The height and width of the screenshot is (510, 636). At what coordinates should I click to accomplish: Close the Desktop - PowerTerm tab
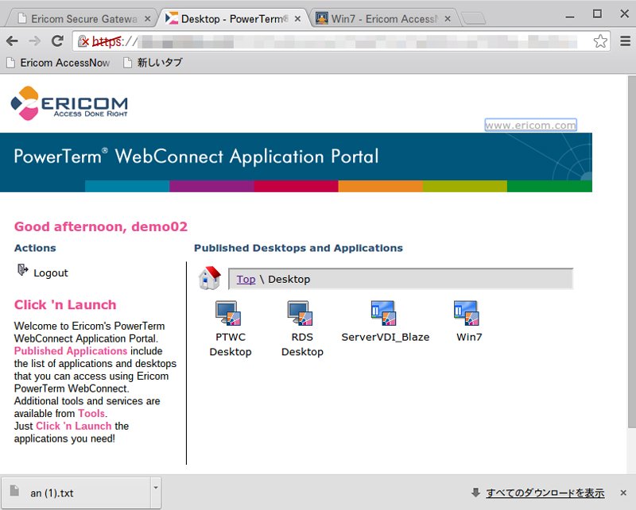pyautogui.click(x=297, y=18)
